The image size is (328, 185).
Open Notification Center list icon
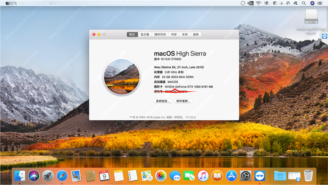[x=320, y=3]
